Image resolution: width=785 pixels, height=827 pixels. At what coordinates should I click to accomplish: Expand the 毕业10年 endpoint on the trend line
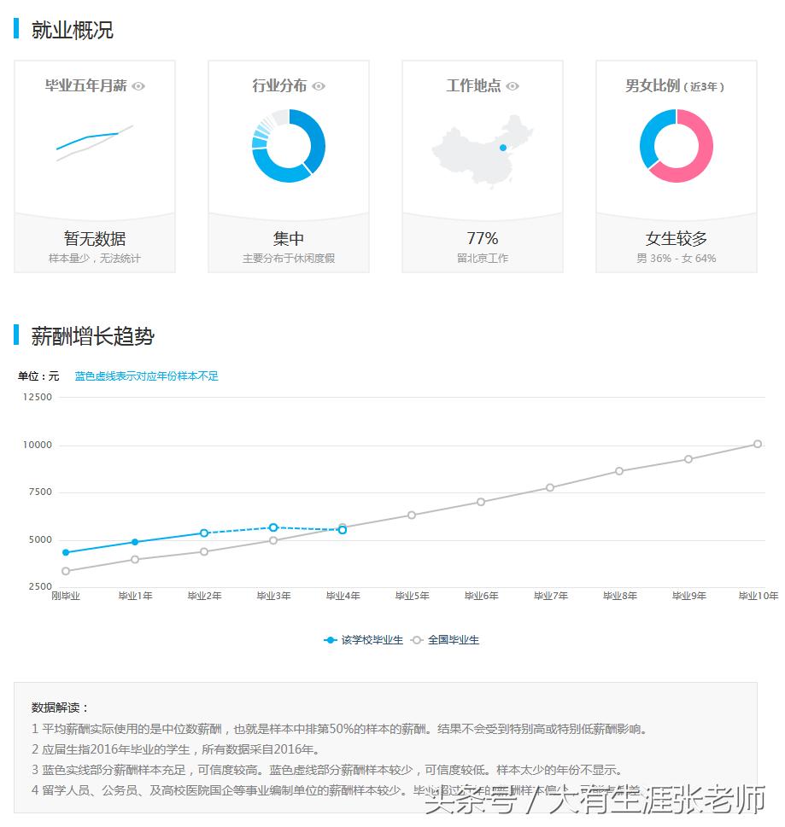click(757, 444)
